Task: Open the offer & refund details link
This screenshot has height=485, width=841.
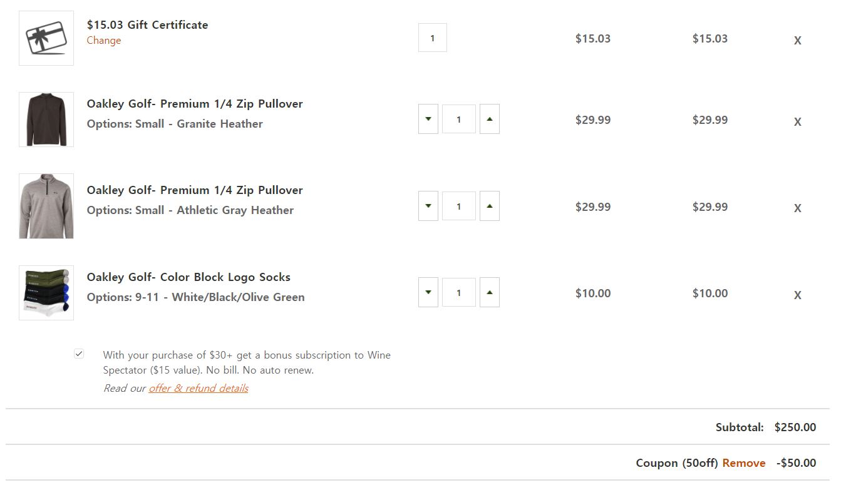Action: tap(199, 388)
